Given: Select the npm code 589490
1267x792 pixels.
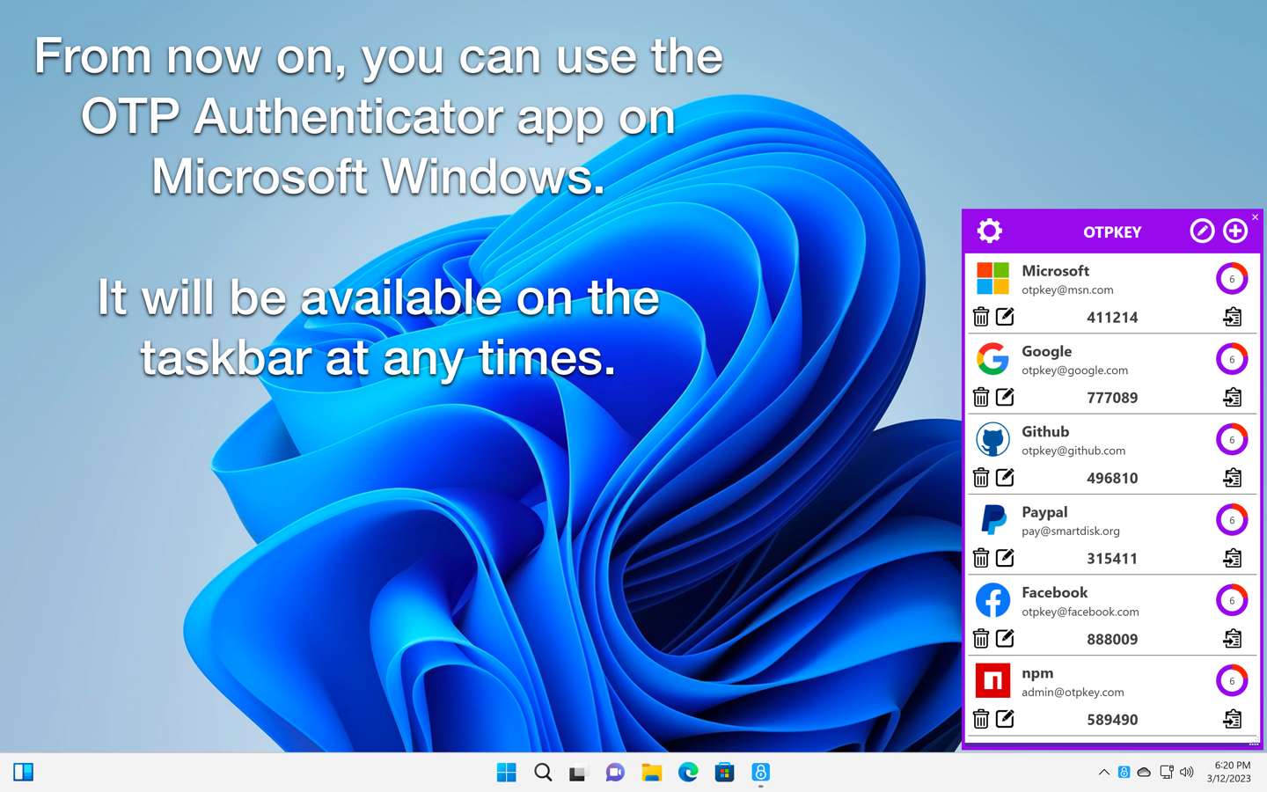Looking at the screenshot, I should point(1112,720).
